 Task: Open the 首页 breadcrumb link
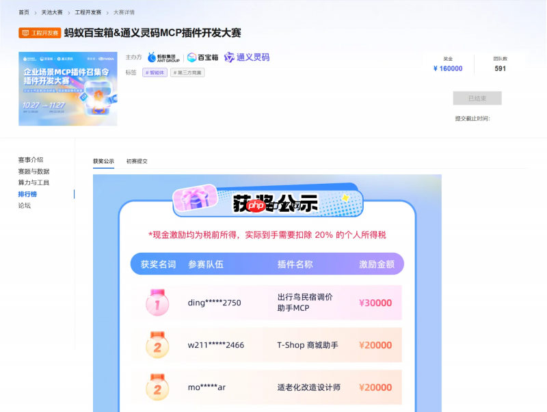[23, 12]
